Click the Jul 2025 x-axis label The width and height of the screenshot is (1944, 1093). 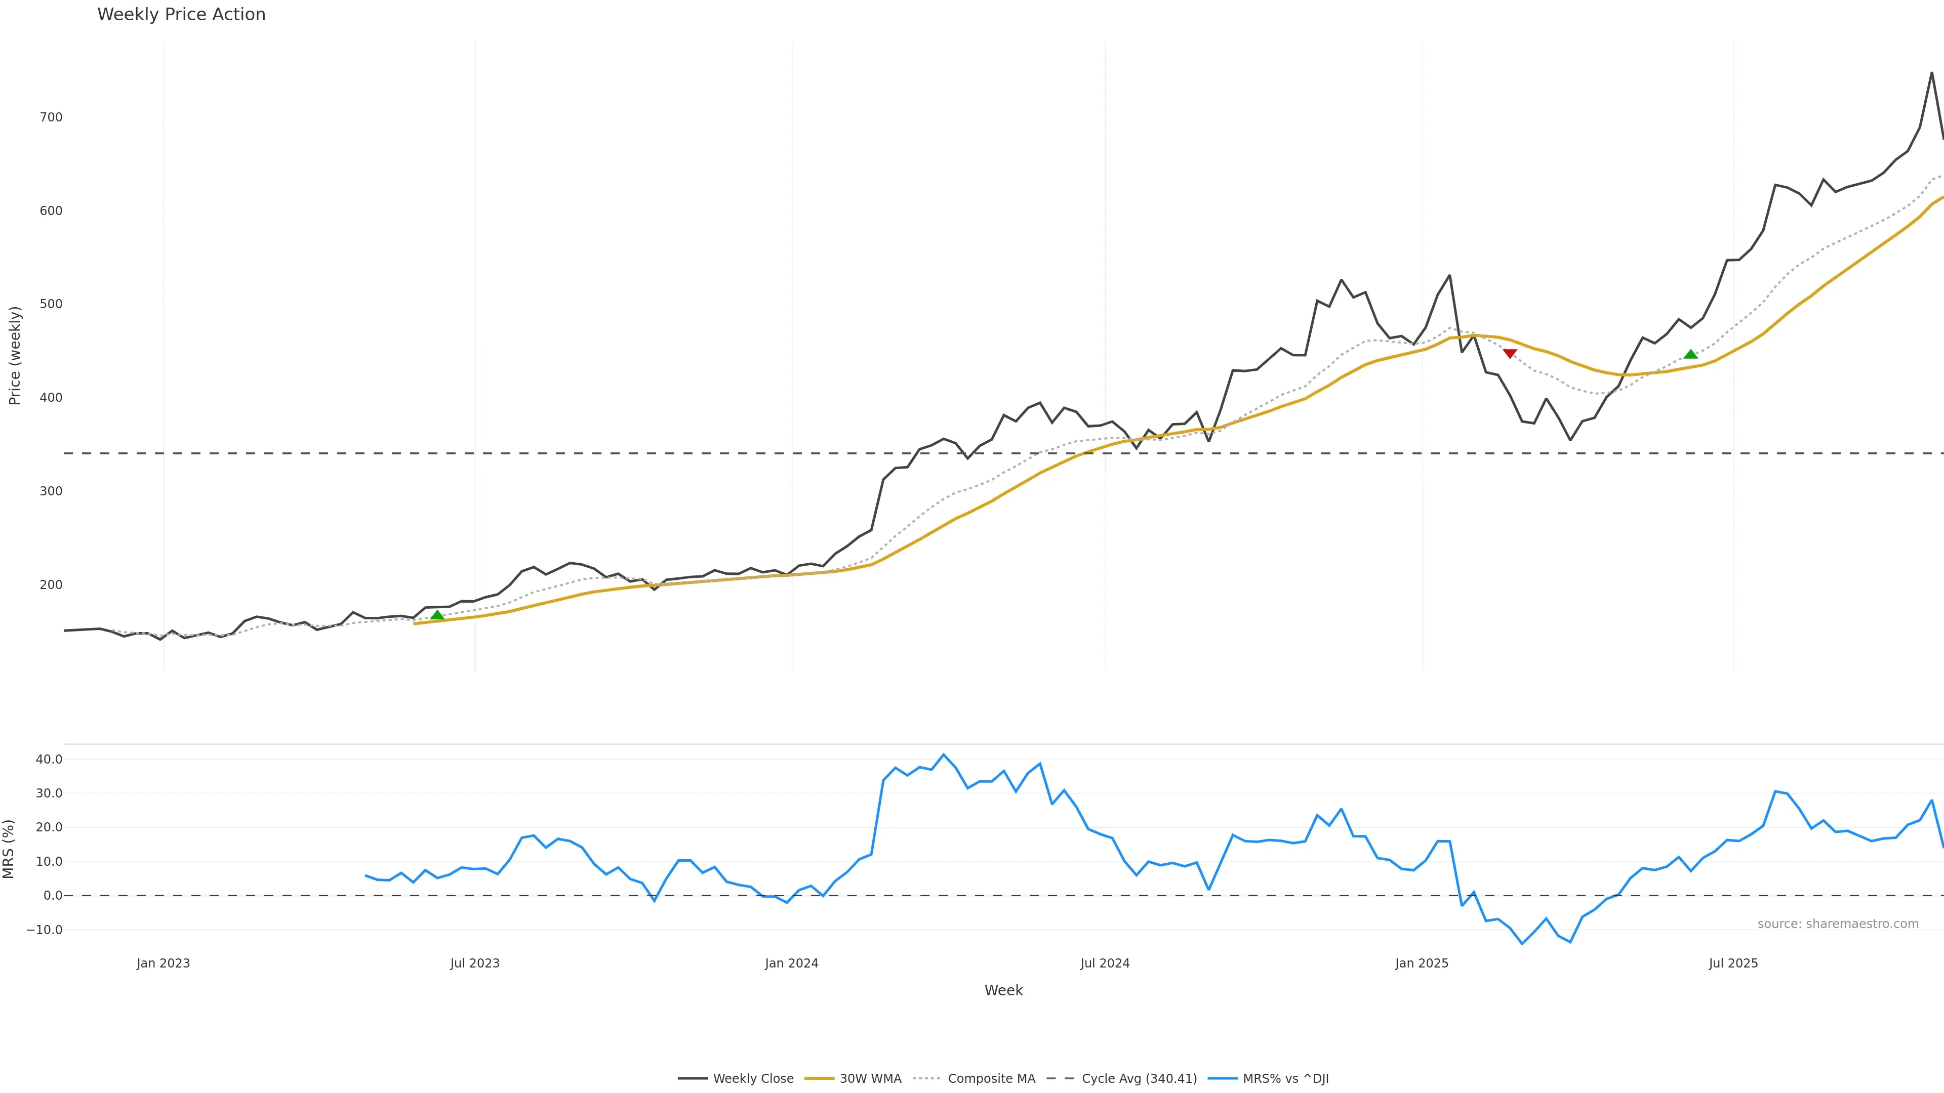coord(1733,963)
